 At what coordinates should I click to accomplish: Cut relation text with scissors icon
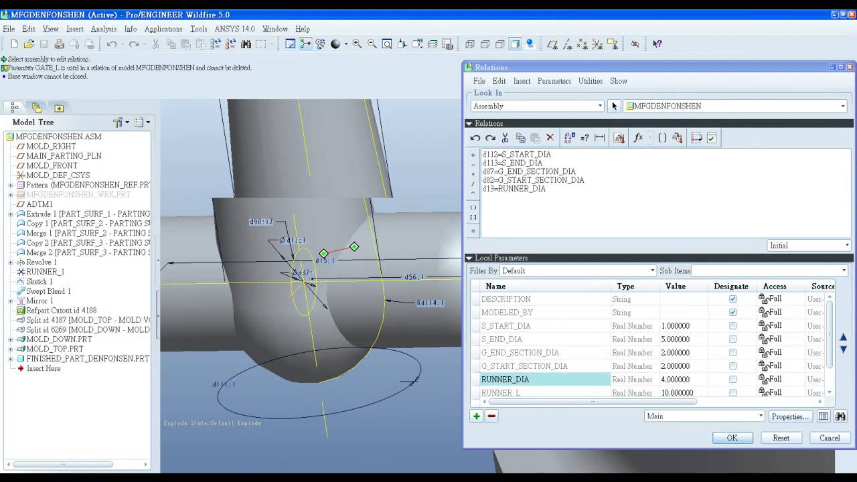tap(505, 138)
